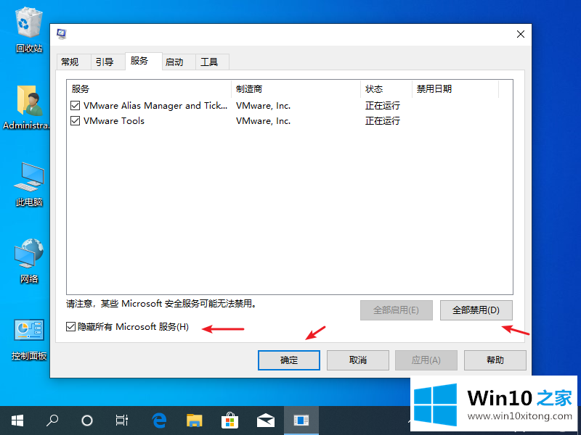Screen dimensions: 581x435
Task: Switch to the 启动 tab
Action: [174, 62]
